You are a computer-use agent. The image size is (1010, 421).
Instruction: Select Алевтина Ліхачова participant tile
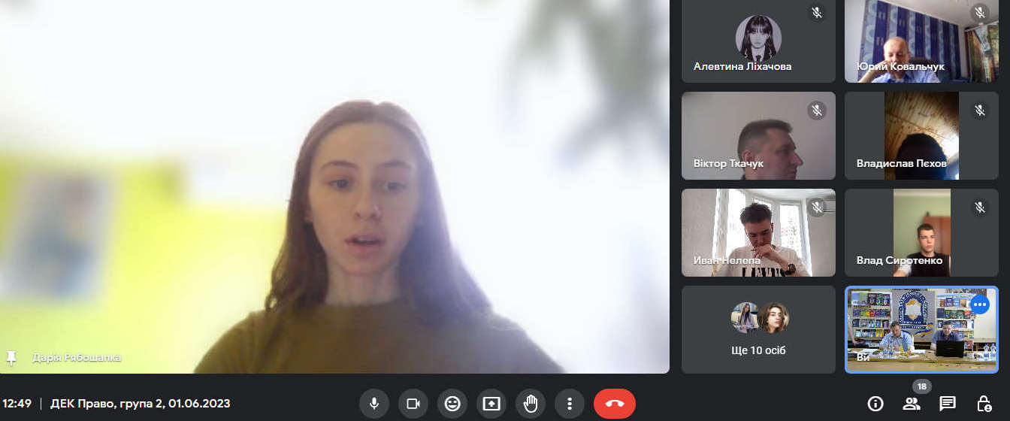758,41
